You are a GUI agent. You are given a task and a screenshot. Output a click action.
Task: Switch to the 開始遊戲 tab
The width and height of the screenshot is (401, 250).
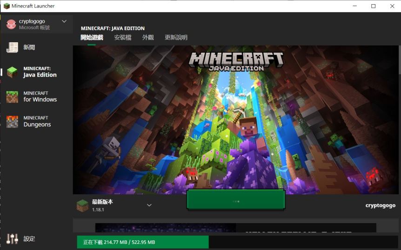pyautogui.click(x=92, y=38)
